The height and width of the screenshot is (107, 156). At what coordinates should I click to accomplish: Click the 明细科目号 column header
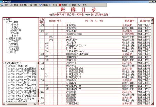click(55, 21)
